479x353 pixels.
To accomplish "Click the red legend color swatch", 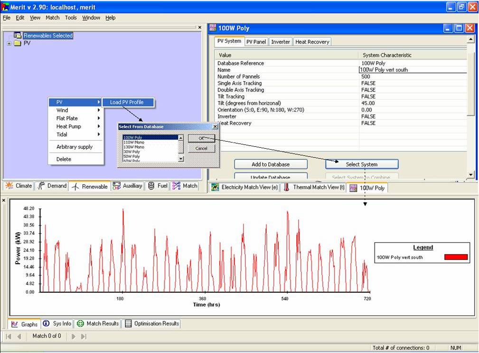I will click(456, 258).
